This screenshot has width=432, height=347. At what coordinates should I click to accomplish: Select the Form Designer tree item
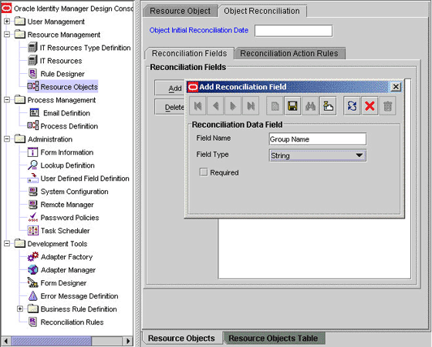63,282
